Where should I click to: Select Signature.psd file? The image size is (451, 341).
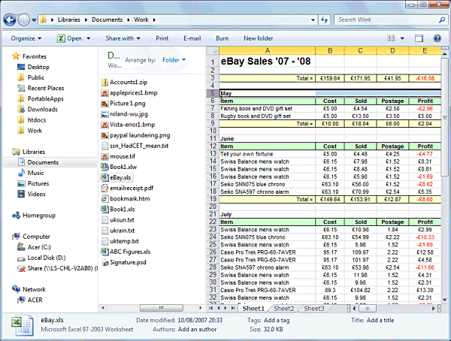128,262
